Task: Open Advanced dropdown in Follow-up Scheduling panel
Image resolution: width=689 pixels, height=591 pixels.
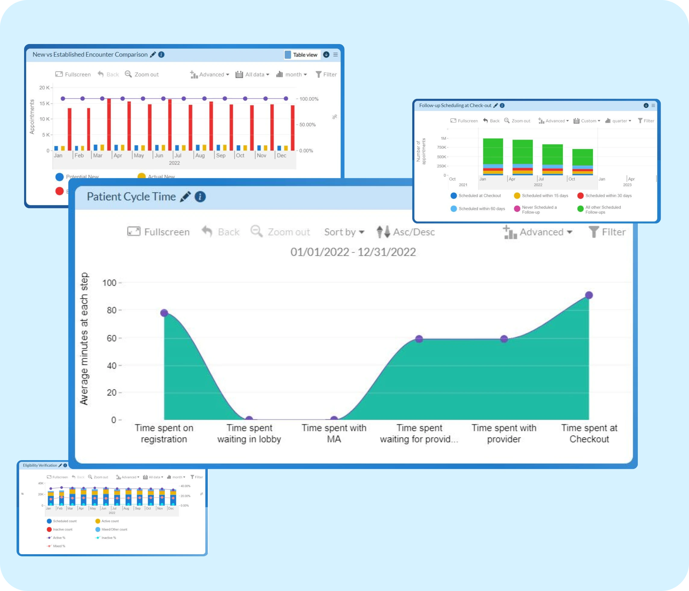Action: click(x=553, y=121)
